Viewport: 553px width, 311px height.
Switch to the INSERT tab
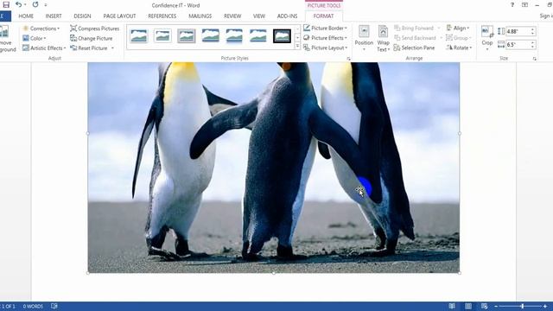pyautogui.click(x=54, y=16)
